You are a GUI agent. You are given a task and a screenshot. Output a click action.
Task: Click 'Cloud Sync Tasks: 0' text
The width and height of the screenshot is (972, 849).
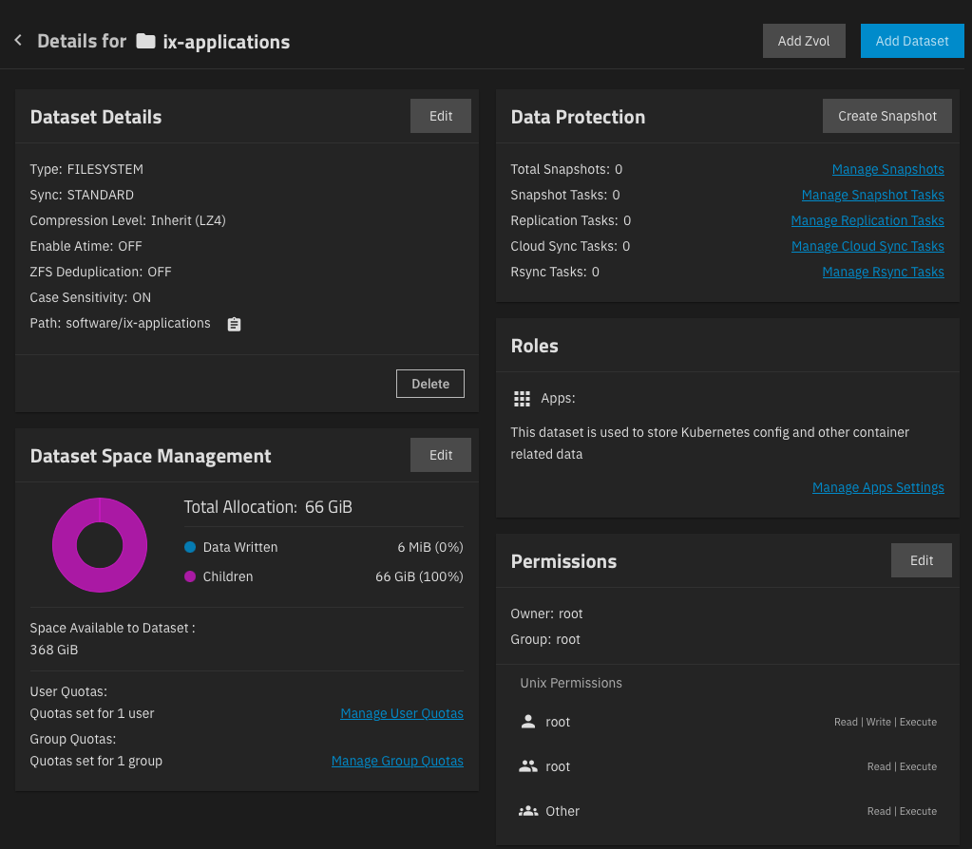click(570, 246)
